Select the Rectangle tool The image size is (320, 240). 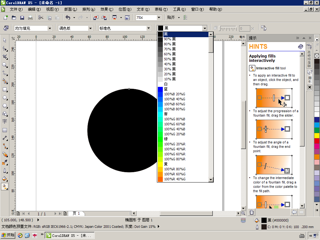5,89
